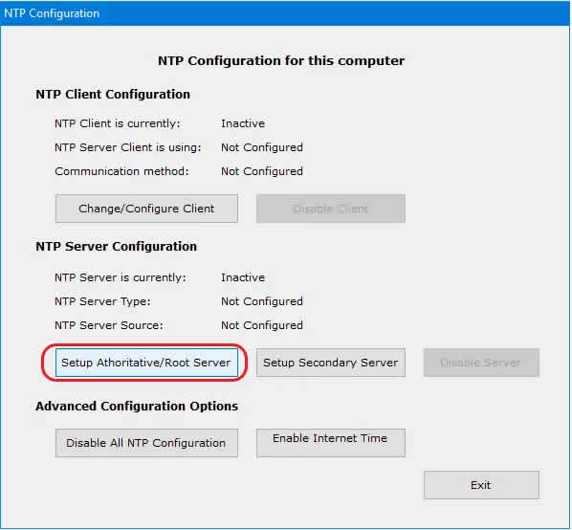Click Setup Athoritative/Root Server button

tap(146, 363)
